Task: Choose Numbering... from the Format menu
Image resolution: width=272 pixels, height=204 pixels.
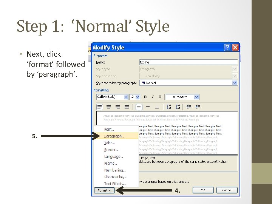Action: point(116,170)
